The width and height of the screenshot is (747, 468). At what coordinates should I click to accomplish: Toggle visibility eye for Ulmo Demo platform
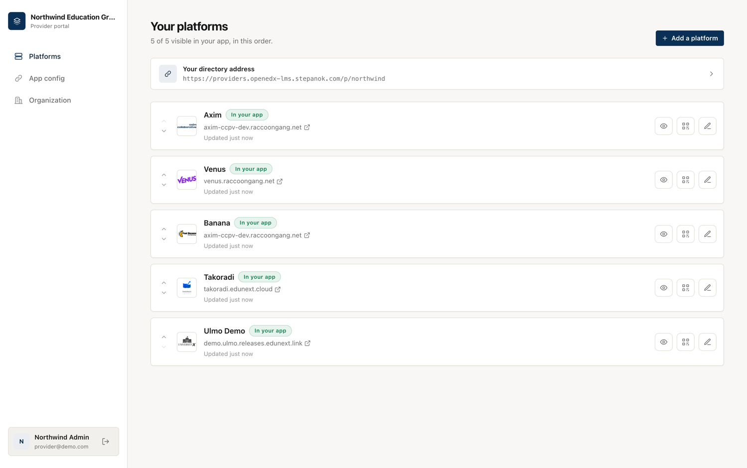pyautogui.click(x=664, y=342)
